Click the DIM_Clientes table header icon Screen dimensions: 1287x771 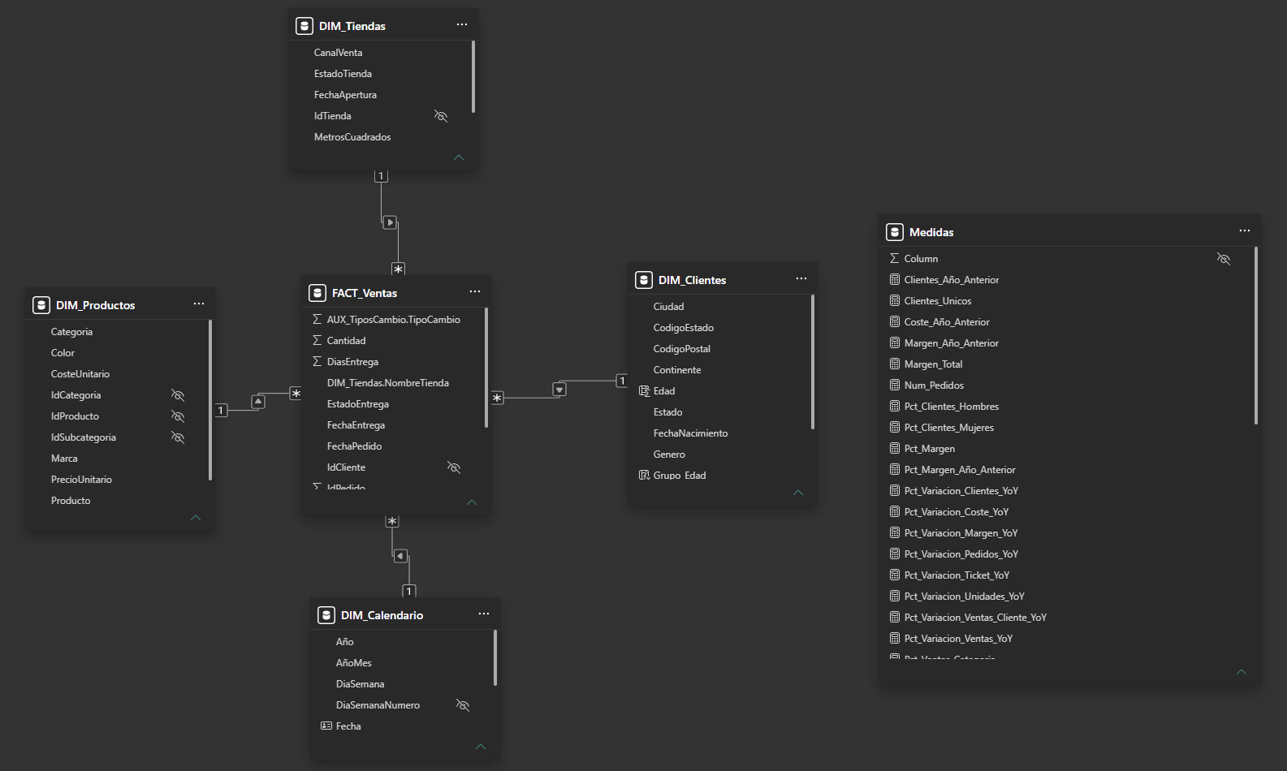(x=644, y=280)
